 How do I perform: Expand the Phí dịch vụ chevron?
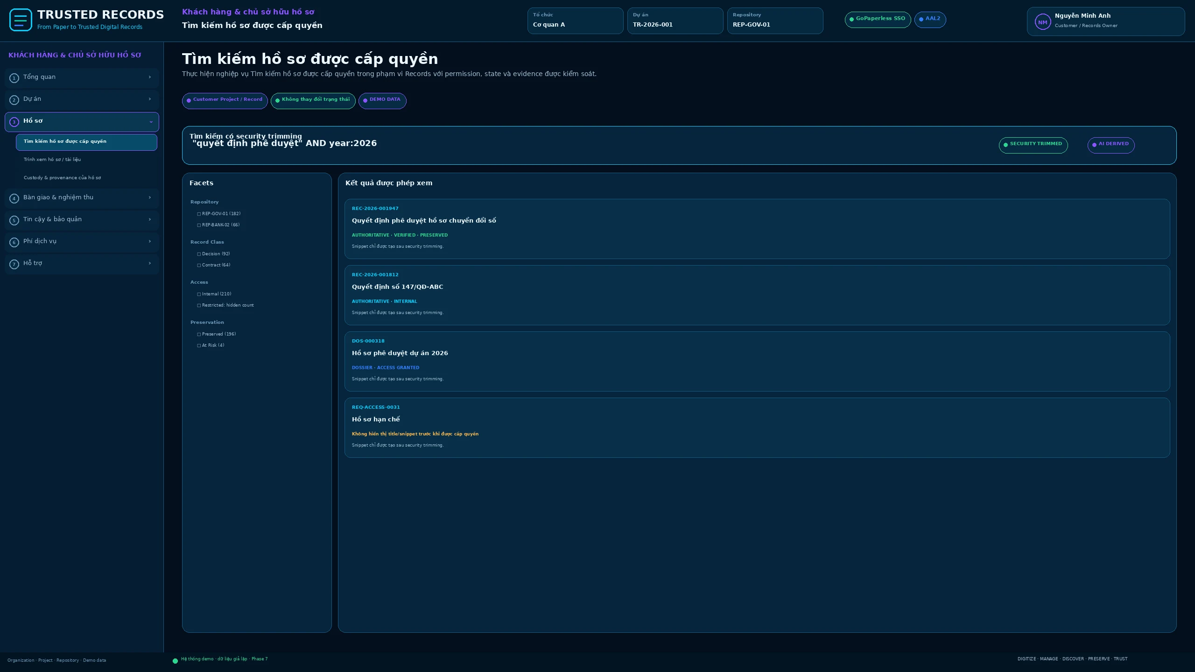150,241
